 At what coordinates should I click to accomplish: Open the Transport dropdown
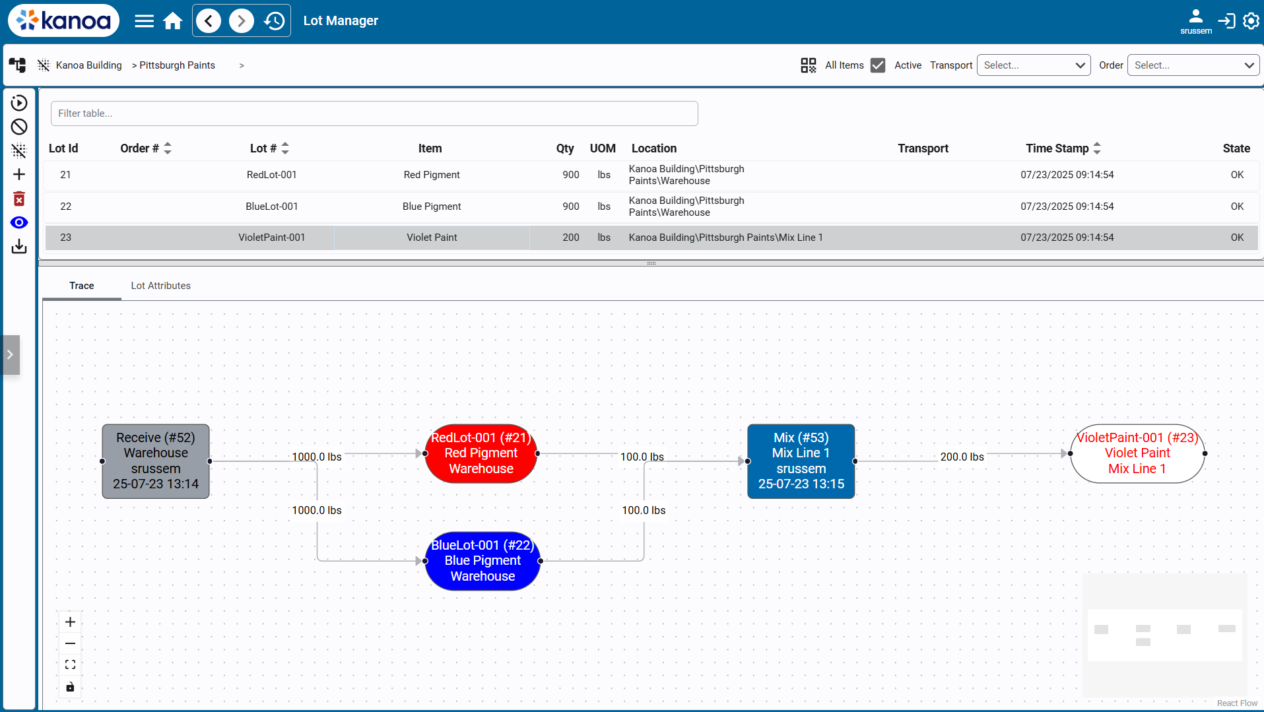click(x=1033, y=65)
